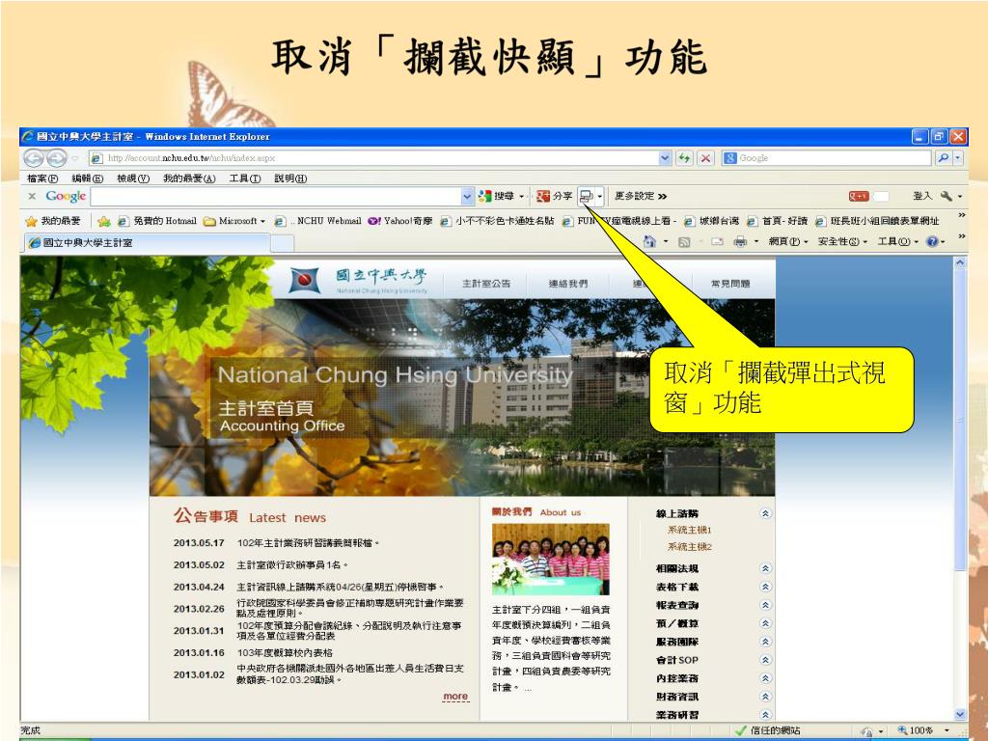The height and width of the screenshot is (741, 988).
Task: Expand the address bar URL history dropdown
Action: [x=665, y=158]
